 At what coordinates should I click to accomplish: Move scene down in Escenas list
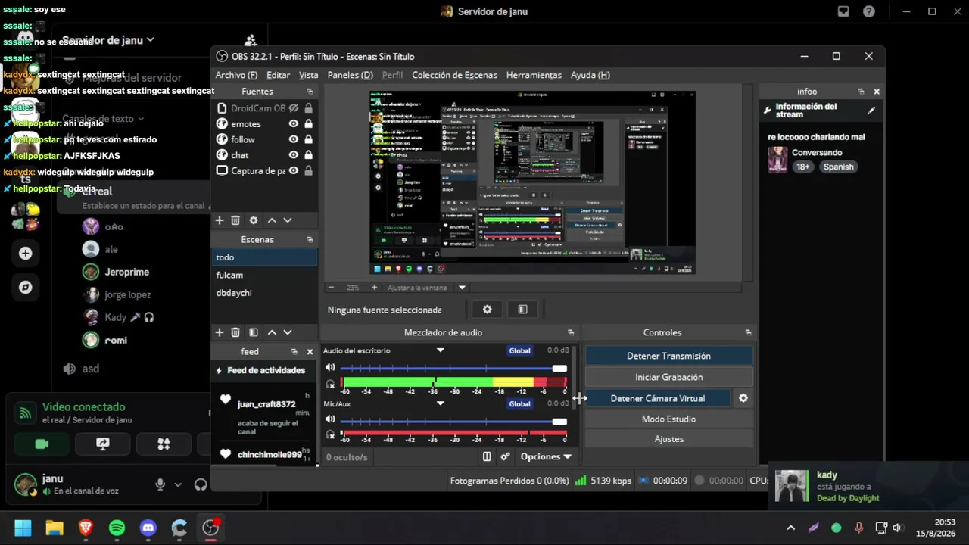288,332
